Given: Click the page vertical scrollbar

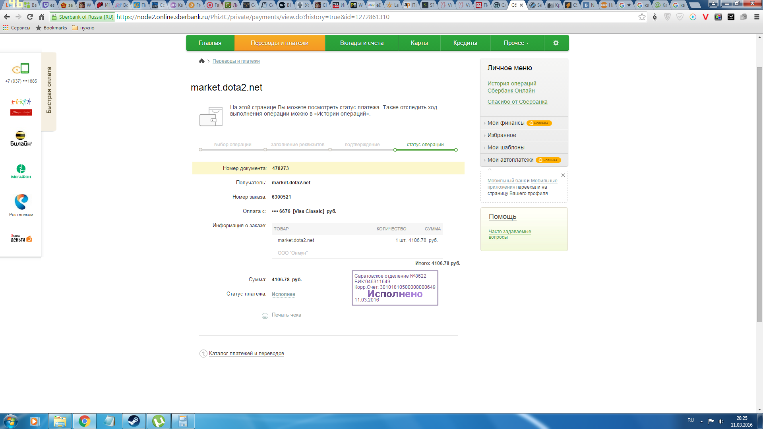Looking at the screenshot, I should [x=759, y=195].
